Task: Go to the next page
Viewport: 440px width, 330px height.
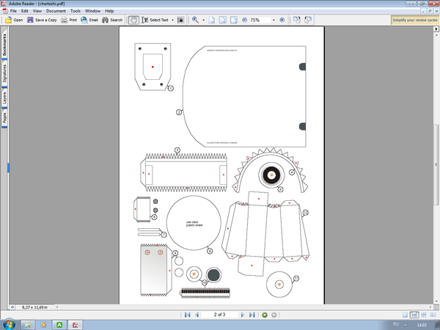Action: (243, 315)
